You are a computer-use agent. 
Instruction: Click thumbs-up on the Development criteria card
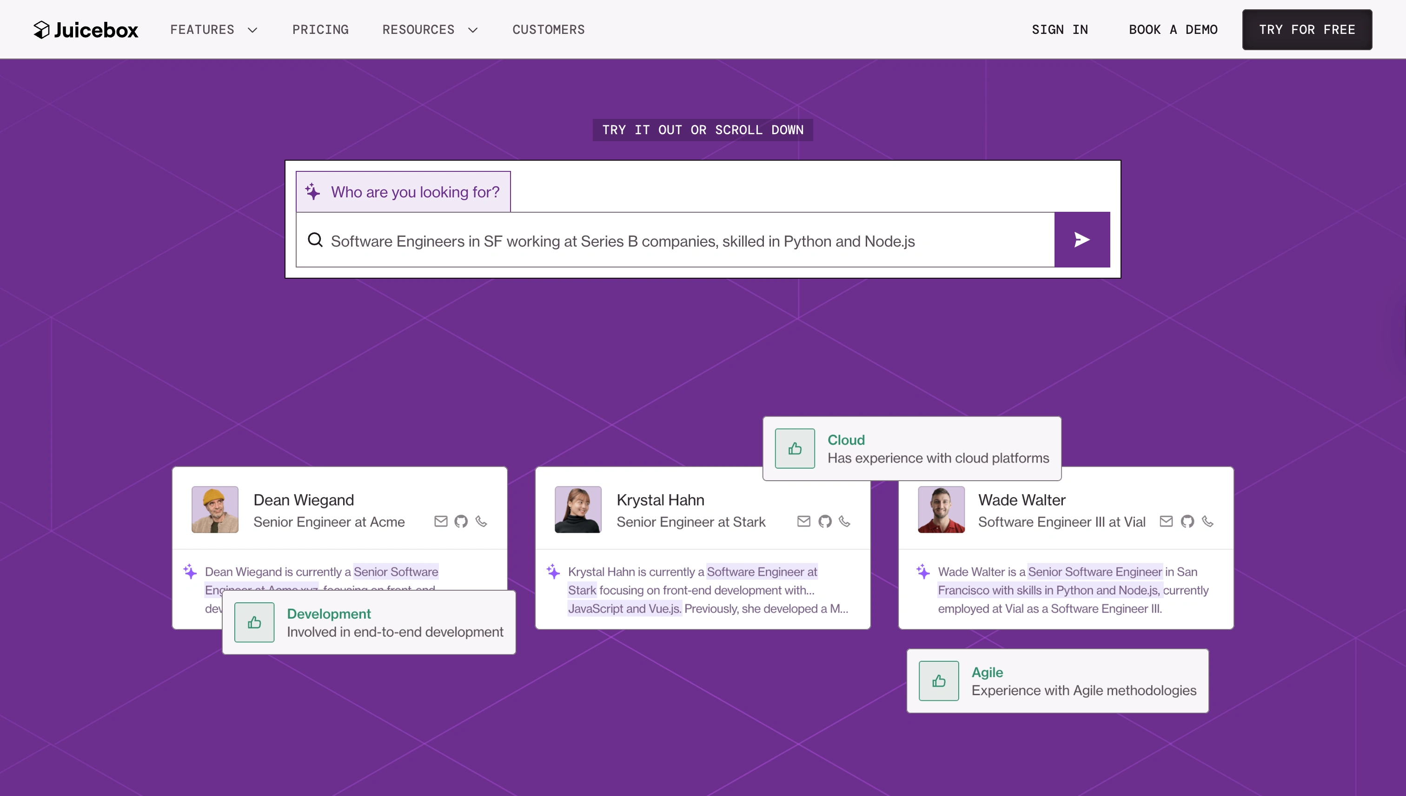pos(254,622)
